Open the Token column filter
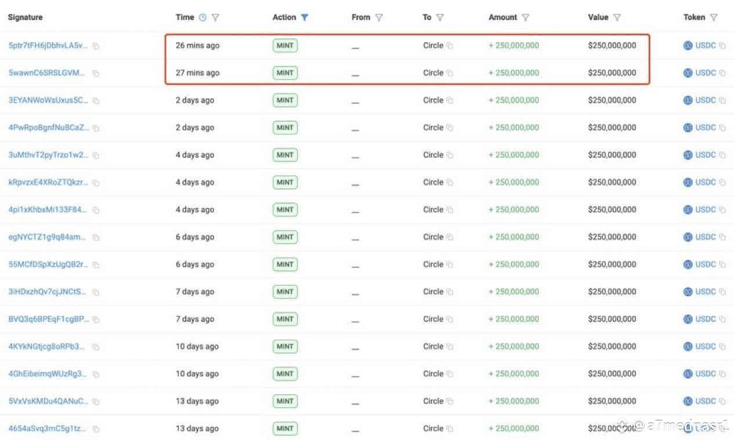Viewport: 734px width, 440px height. [714, 17]
